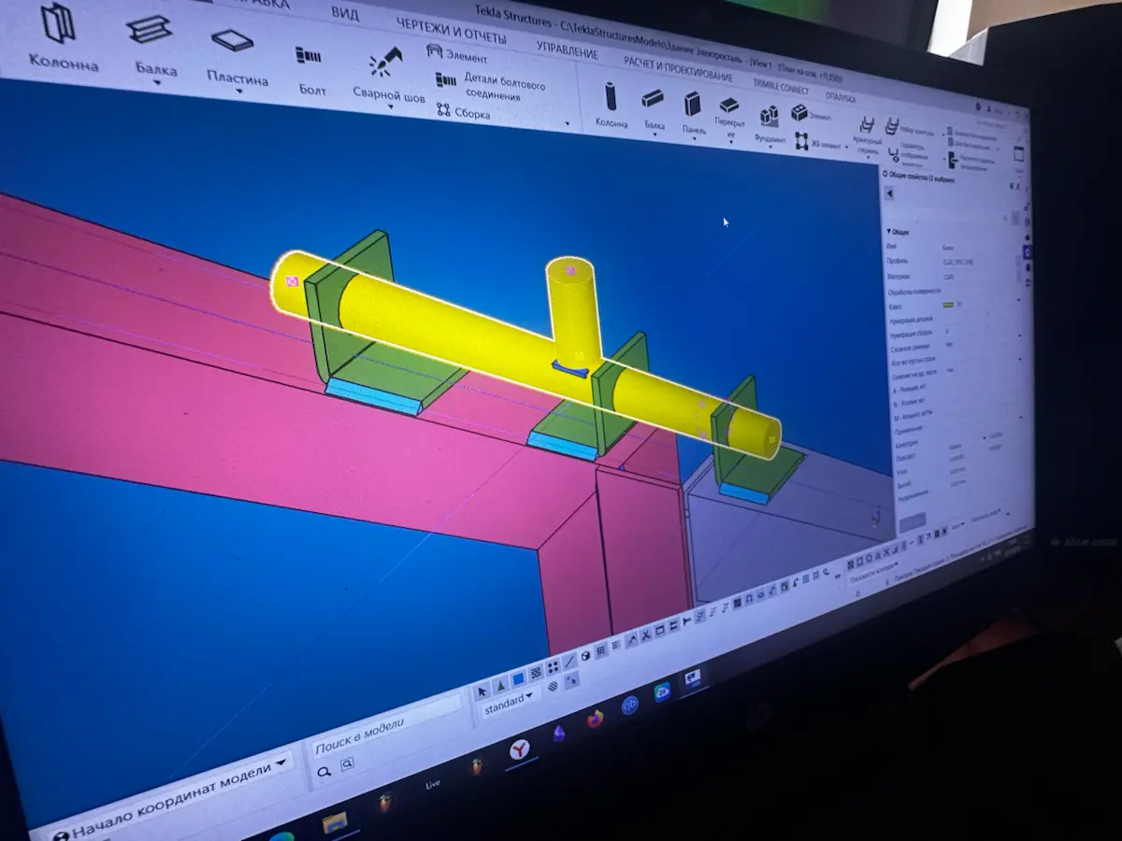Screen dimensions: 1122x841
Task: Open the ВИД ribbon tab
Action: click(x=345, y=14)
